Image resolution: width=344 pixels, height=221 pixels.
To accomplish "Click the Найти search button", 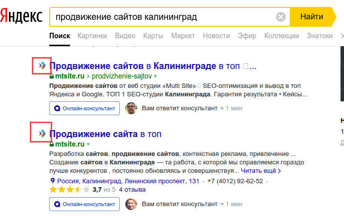I will tap(312, 17).
